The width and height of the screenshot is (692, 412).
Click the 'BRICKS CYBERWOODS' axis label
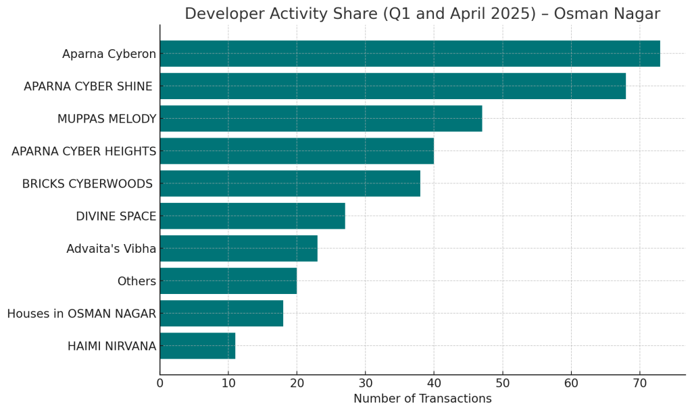coord(87,184)
